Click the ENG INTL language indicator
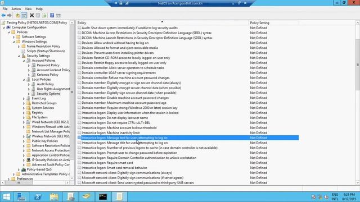360x202 pixels. tap(335, 197)
